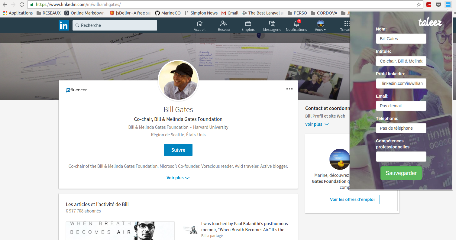Screen dimensions: 456x240
Task: Click the Profil linkedin input field
Action: pos(401,83)
